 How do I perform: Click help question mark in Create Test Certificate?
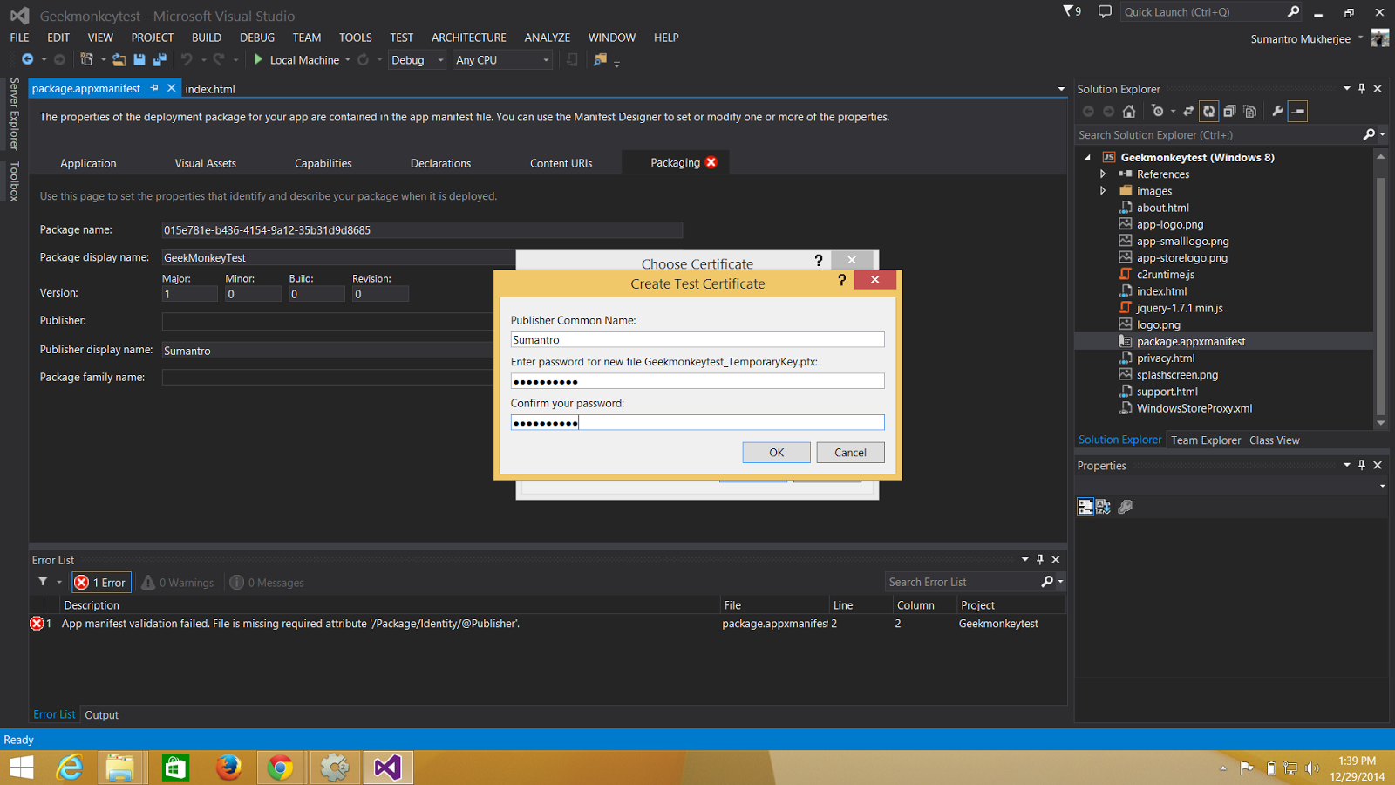(841, 280)
